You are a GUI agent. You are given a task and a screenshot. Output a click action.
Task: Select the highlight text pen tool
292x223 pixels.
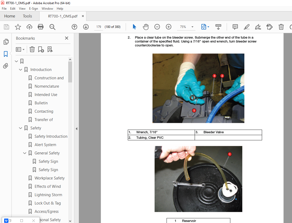tap(246, 27)
